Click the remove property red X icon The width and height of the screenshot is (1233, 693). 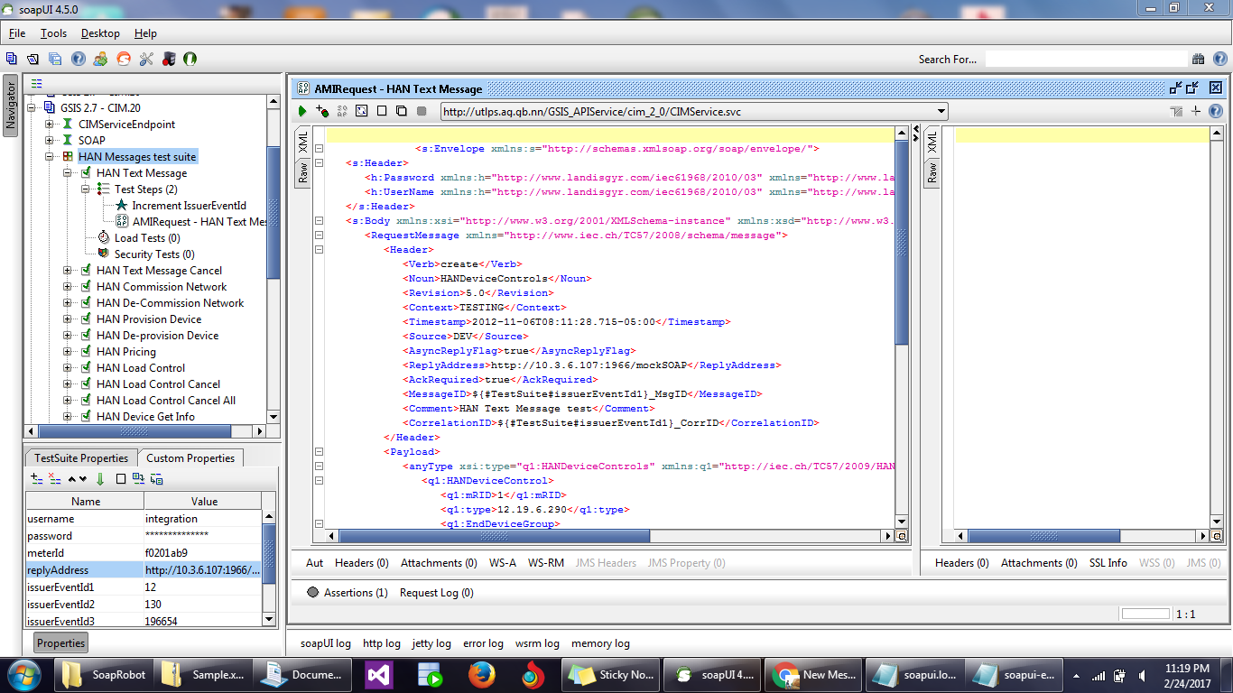[54, 479]
